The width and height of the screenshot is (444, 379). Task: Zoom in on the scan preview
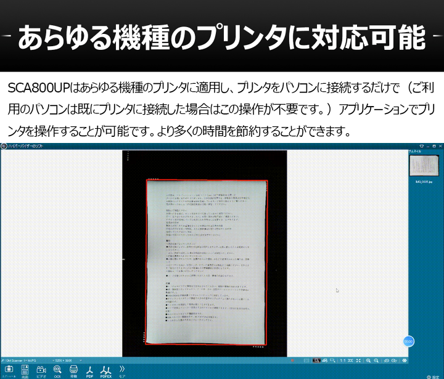[368, 360]
